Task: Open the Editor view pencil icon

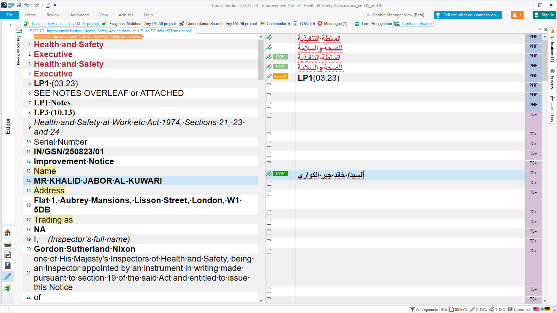Action: click(8, 277)
